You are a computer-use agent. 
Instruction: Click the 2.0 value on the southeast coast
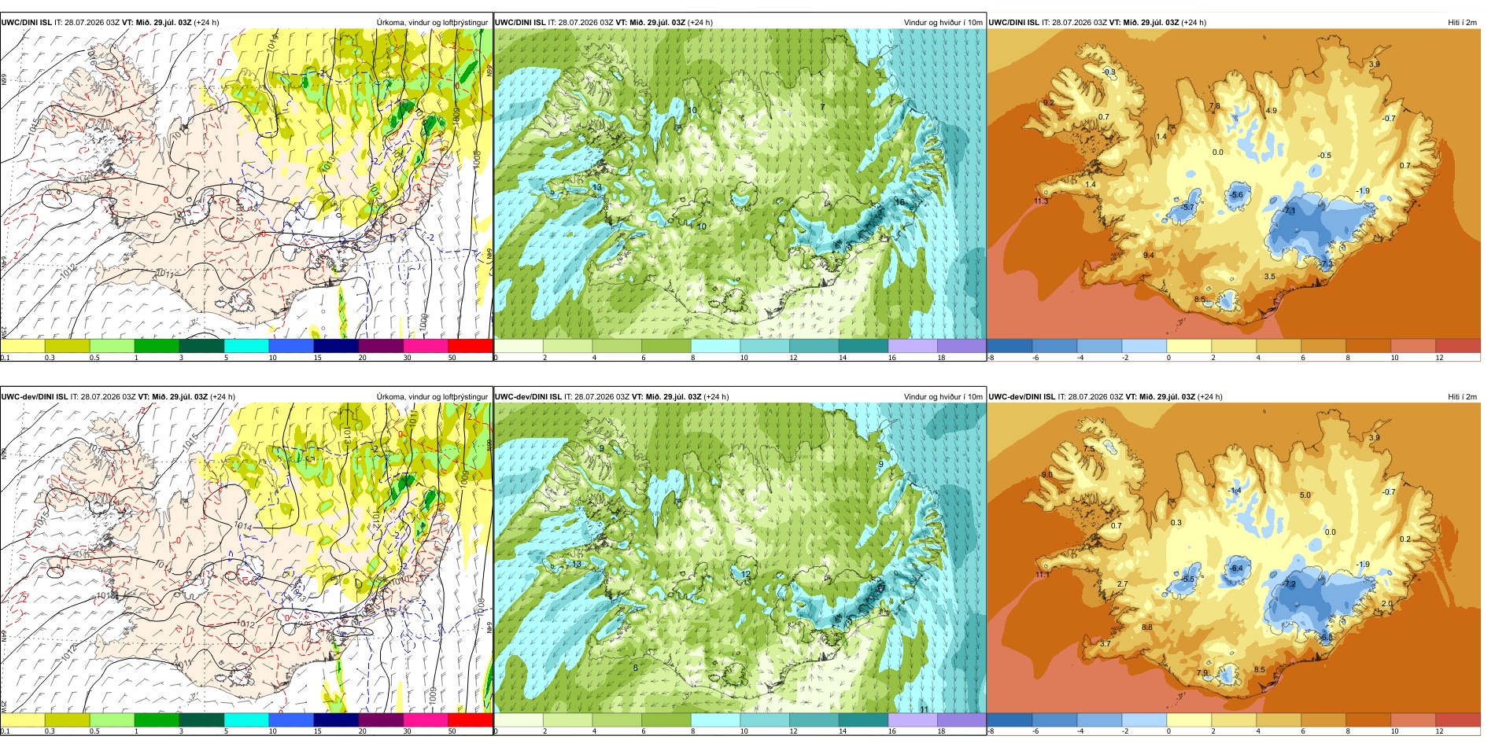pyautogui.click(x=1387, y=604)
